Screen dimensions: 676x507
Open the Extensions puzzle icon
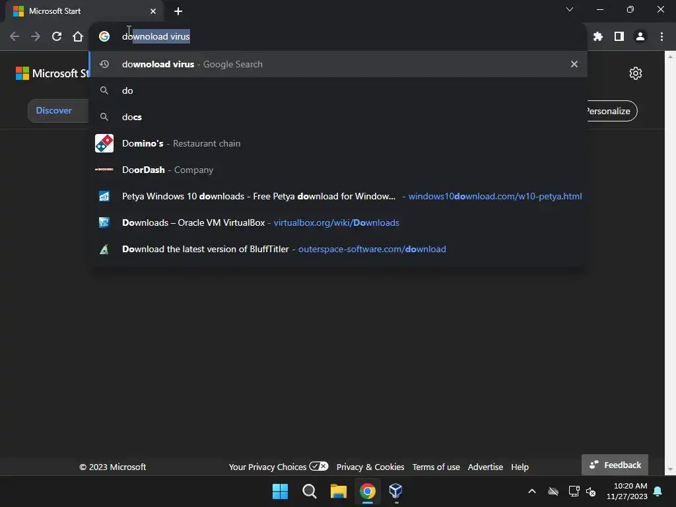[x=597, y=37]
